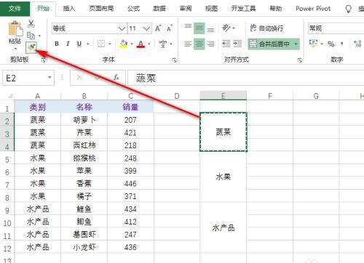This screenshot has width=364, height=263.
Task: Open the Name Box dropdown arrow
Action: click(50, 78)
